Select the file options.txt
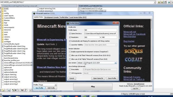Image resolution: width=173 pixels, height=97 pixels. (8, 68)
